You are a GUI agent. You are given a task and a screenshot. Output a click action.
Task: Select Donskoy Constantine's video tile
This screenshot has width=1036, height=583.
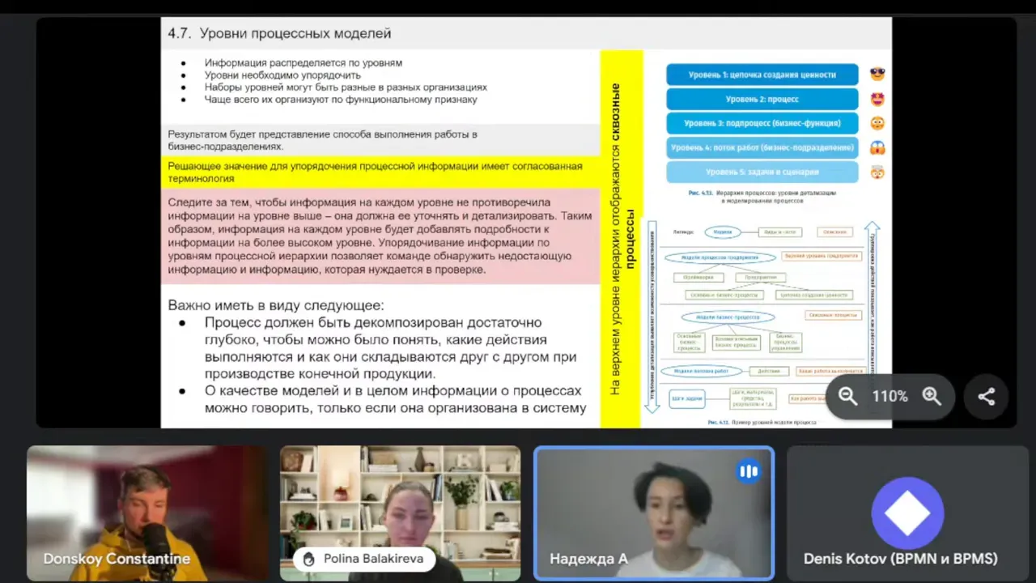pos(146,513)
